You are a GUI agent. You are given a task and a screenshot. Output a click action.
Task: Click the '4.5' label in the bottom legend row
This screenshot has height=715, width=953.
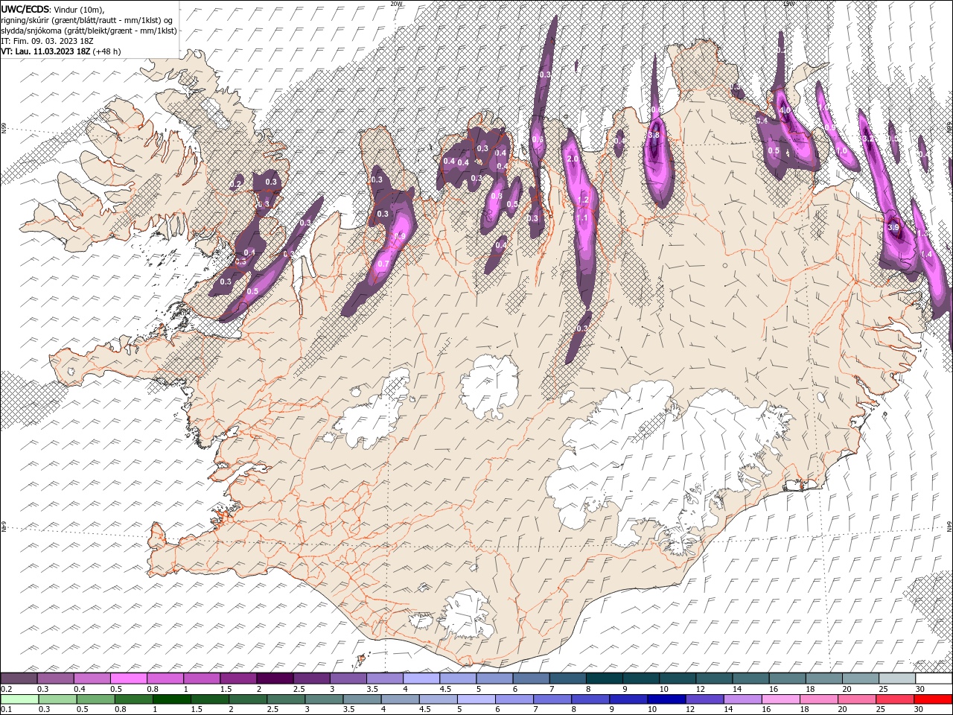[424, 710]
